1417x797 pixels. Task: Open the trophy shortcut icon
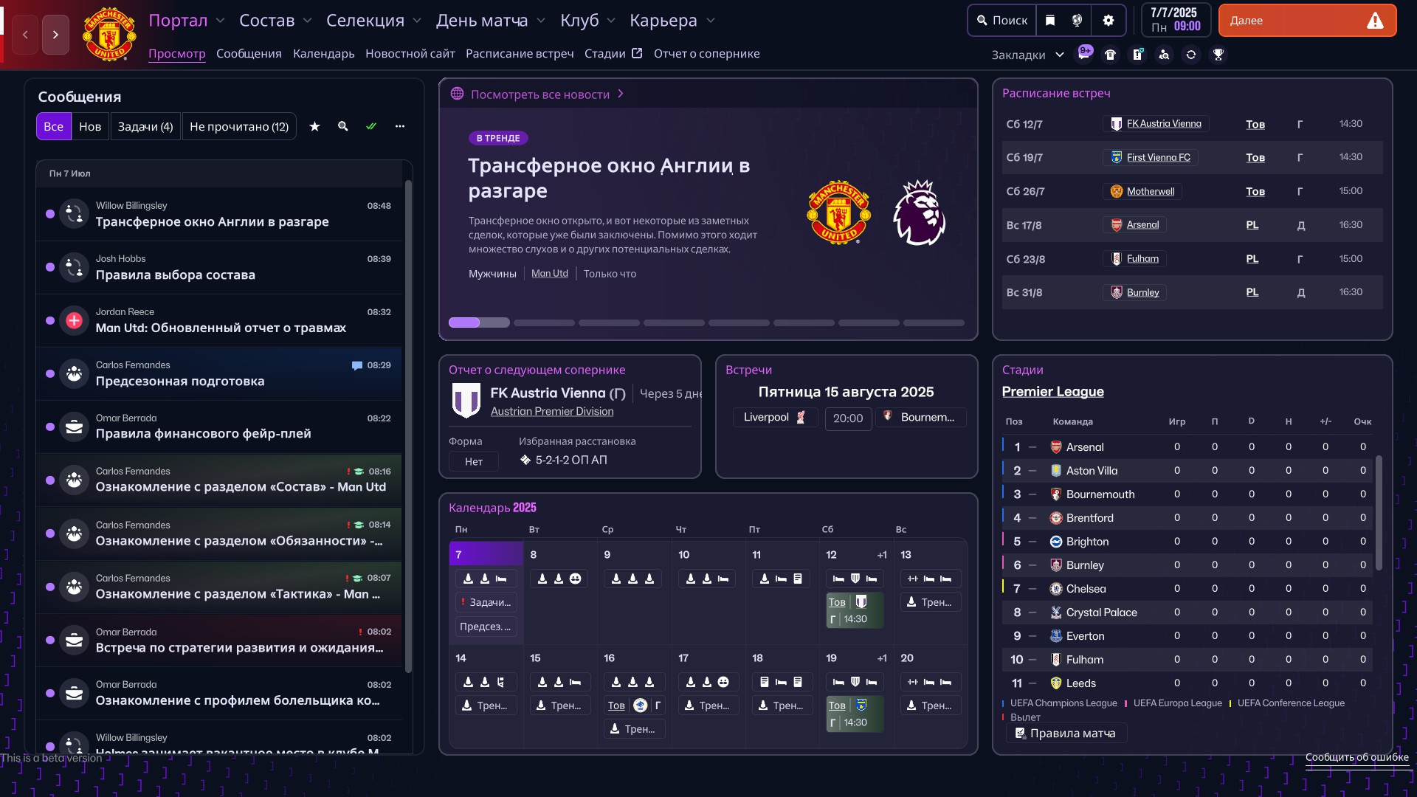1218,55
